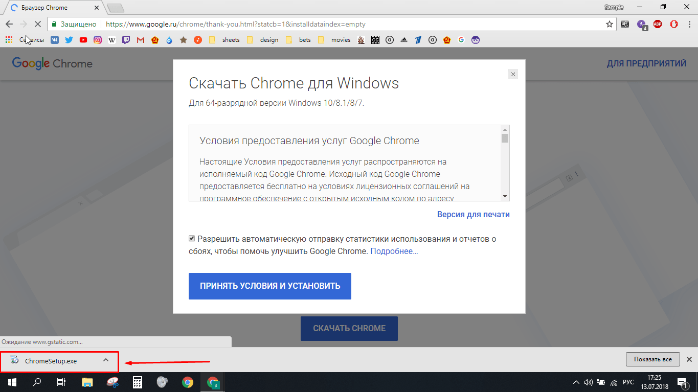The image size is (698, 392).
Task: Click the AdBlock Plus extension icon
Action: [658, 24]
